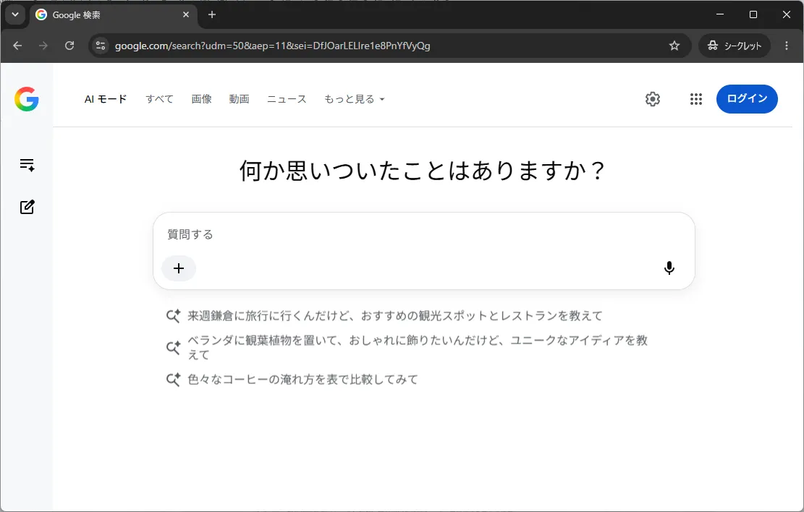Click the ログイン button

point(747,99)
